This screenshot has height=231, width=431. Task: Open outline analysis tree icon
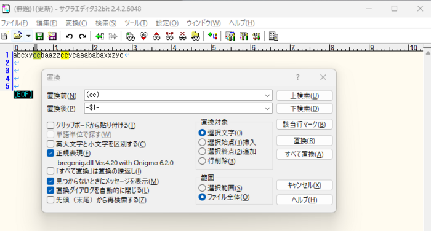tap(213, 36)
